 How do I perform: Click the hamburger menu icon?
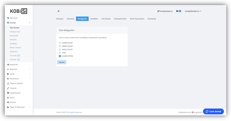(x=58, y=11)
